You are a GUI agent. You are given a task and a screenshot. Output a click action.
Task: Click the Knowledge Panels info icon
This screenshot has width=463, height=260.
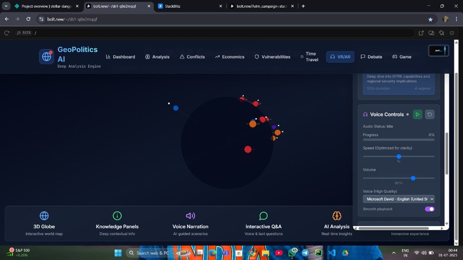(117, 216)
